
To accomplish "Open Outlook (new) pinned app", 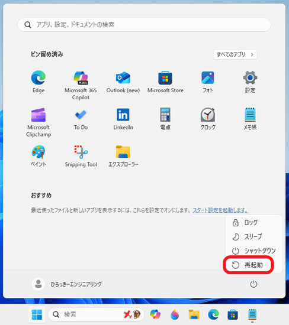I will tap(123, 82).
